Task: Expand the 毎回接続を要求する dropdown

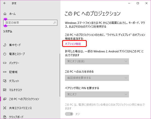Action: pyautogui.click(x=97, y=78)
